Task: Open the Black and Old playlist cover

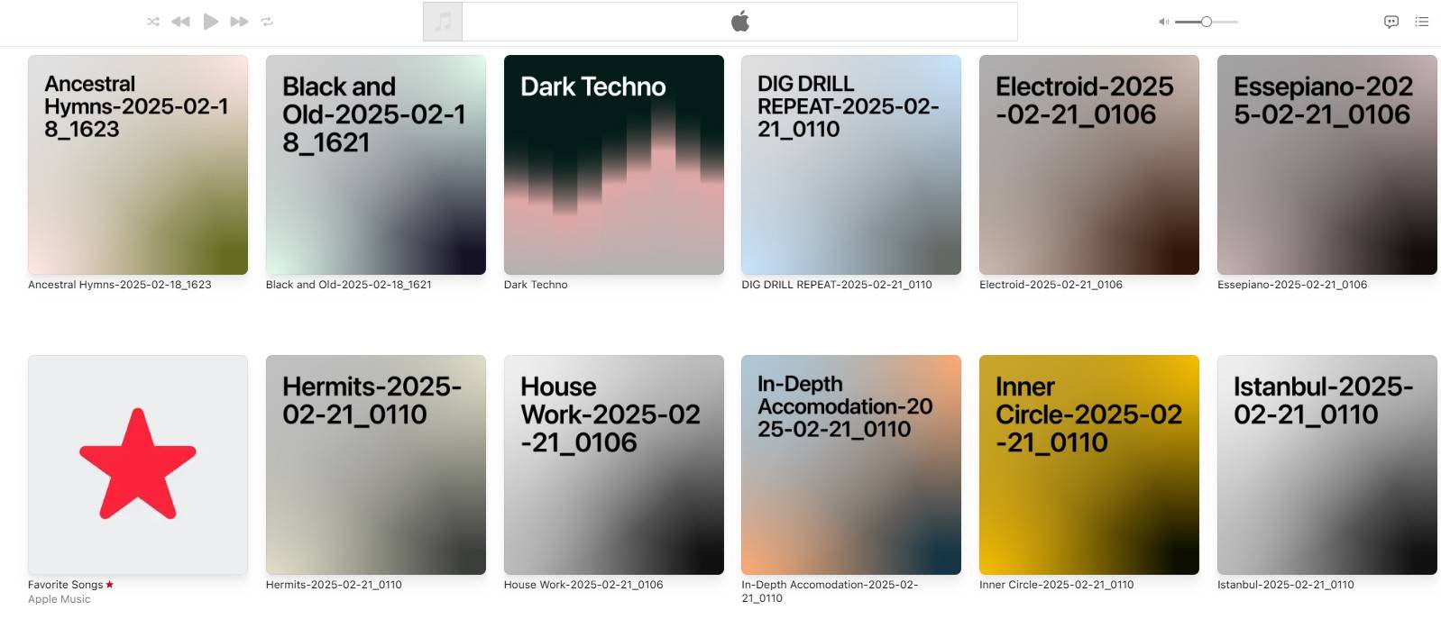Action: click(375, 165)
